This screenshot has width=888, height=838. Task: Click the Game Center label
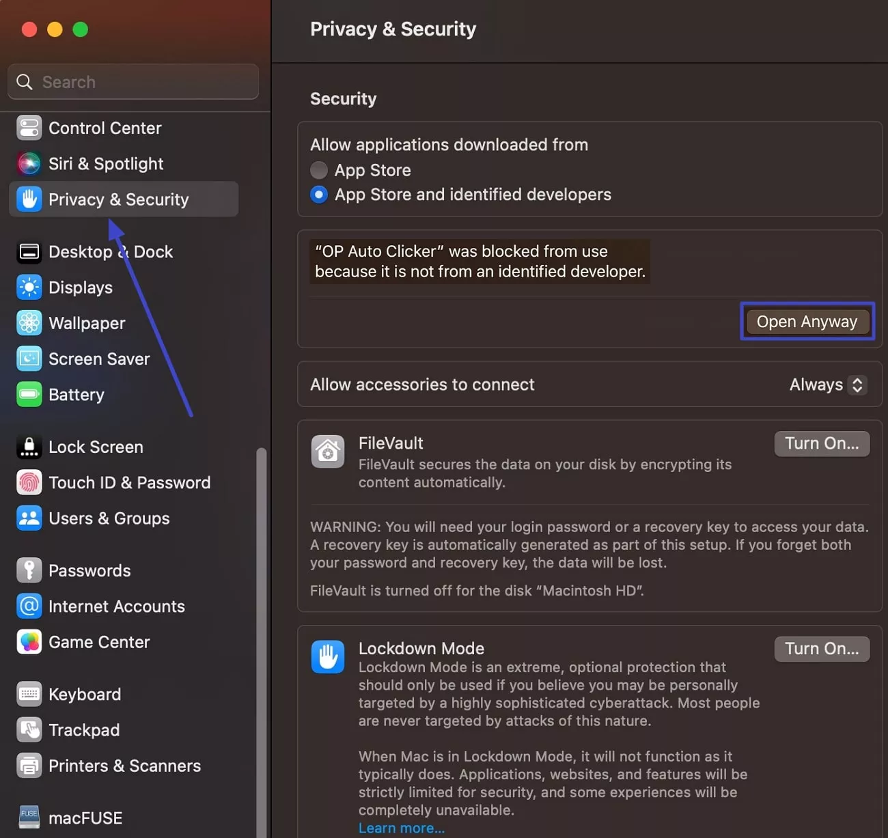tap(99, 642)
